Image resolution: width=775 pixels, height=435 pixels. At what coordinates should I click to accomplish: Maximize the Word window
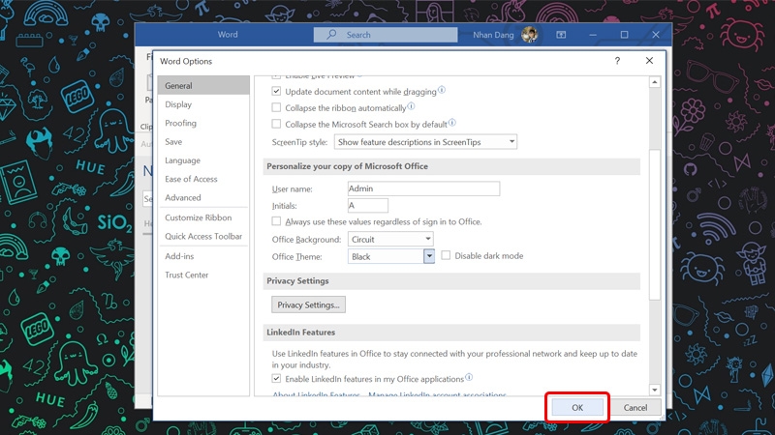[x=624, y=35]
